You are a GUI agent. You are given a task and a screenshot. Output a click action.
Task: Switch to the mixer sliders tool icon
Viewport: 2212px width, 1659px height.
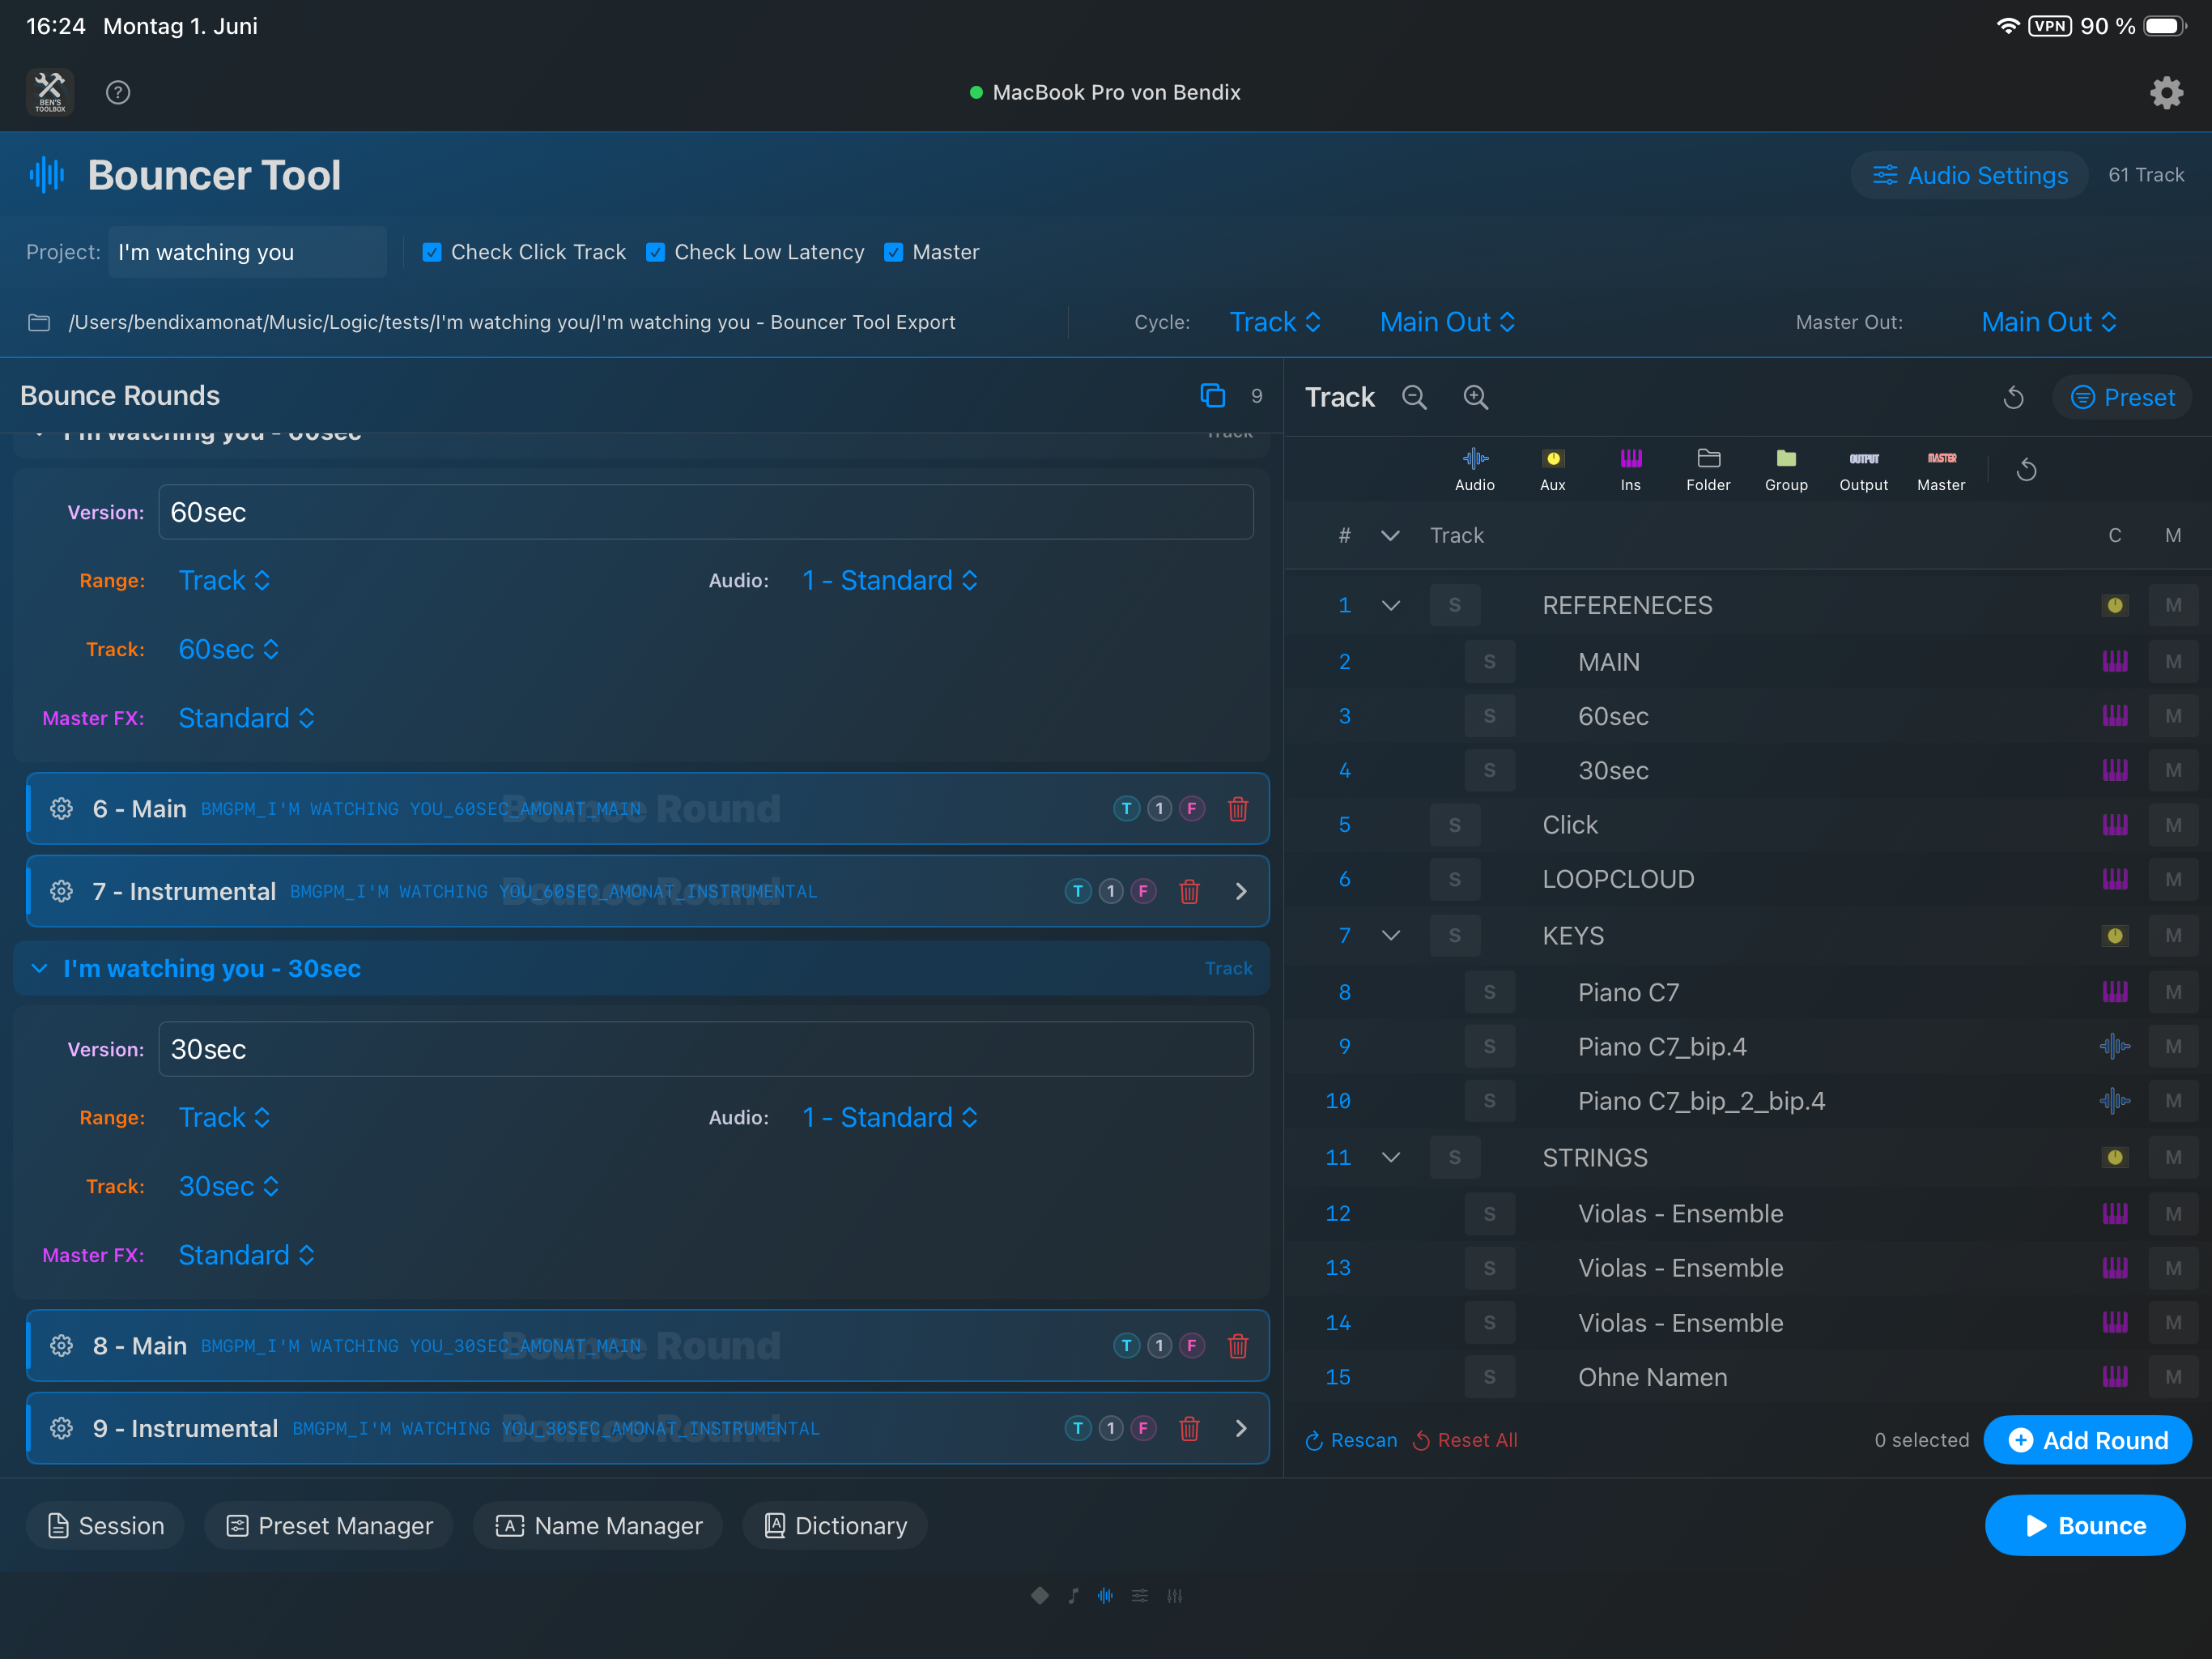[x=1175, y=1596]
